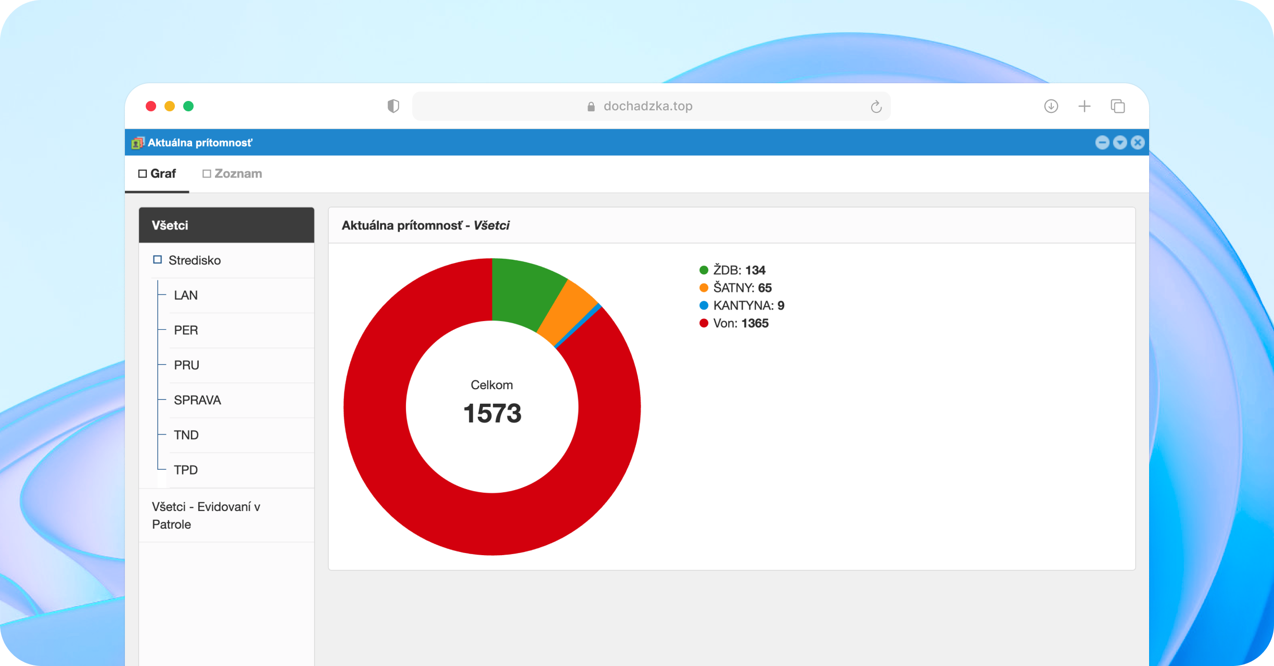Click the Aktuálna prítomnosť panel title icon

[138, 143]
